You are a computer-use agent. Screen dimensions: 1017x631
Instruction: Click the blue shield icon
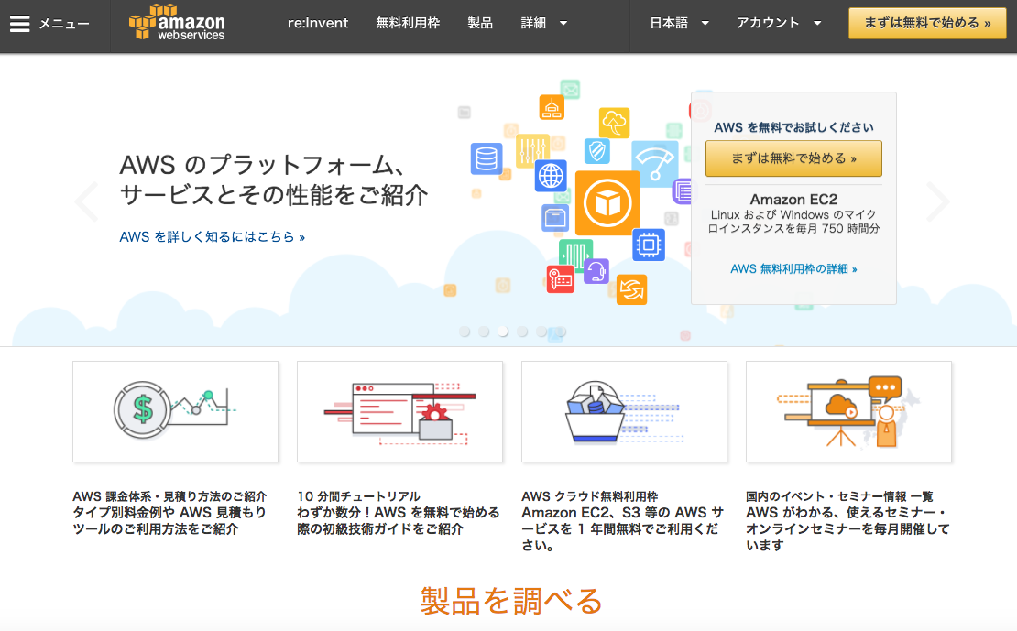click(x=596, y=151)
